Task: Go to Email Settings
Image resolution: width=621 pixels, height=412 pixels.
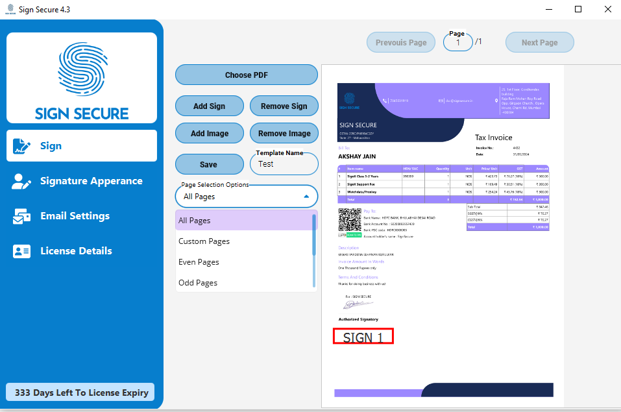Action: (x=82, y=216)
